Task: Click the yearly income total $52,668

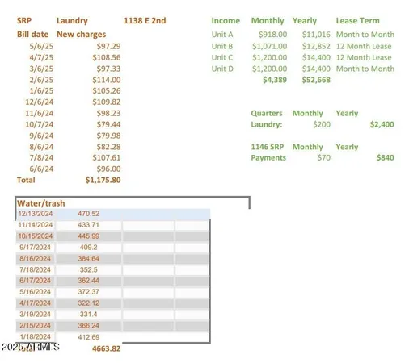Action: pos(316,80)
